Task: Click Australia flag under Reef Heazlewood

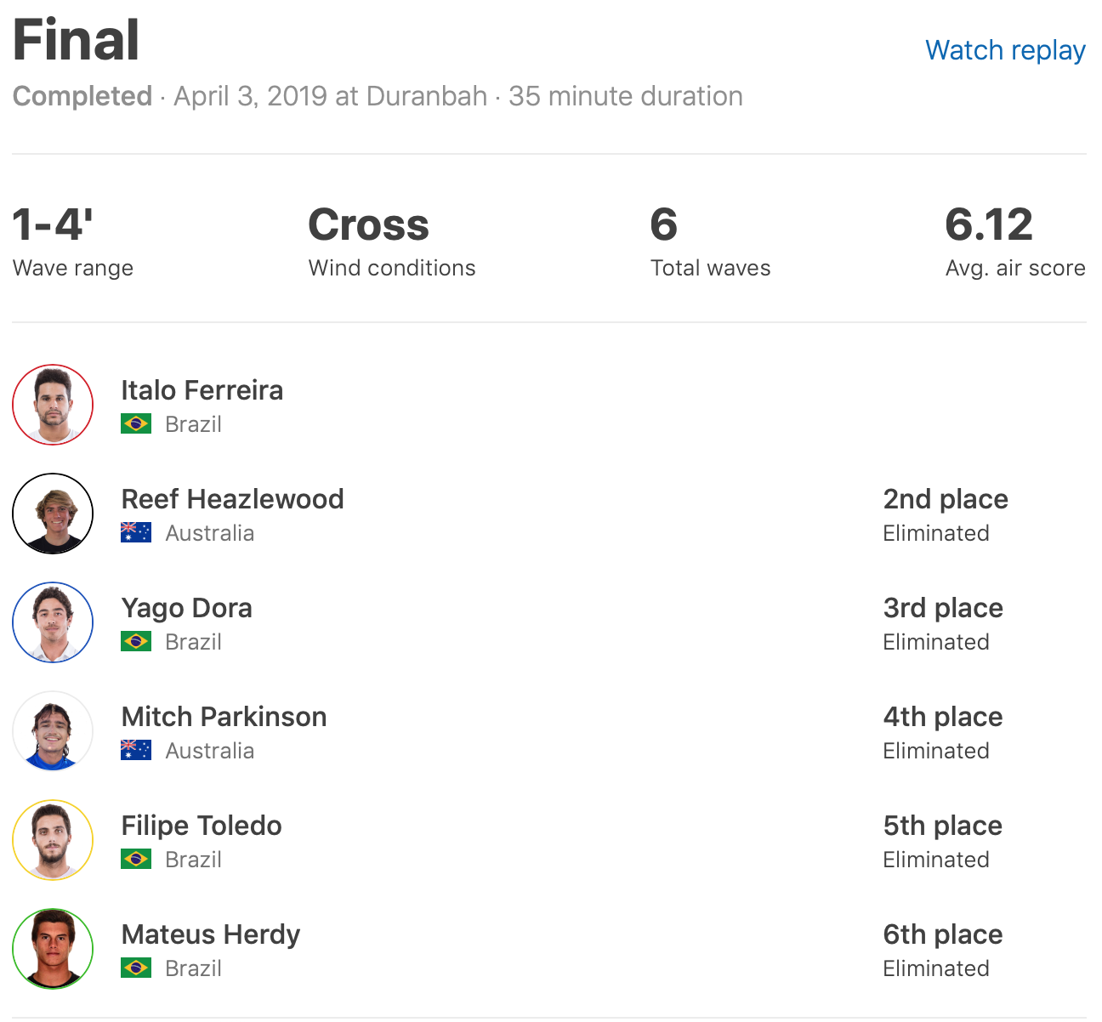Action: point(136,532)
